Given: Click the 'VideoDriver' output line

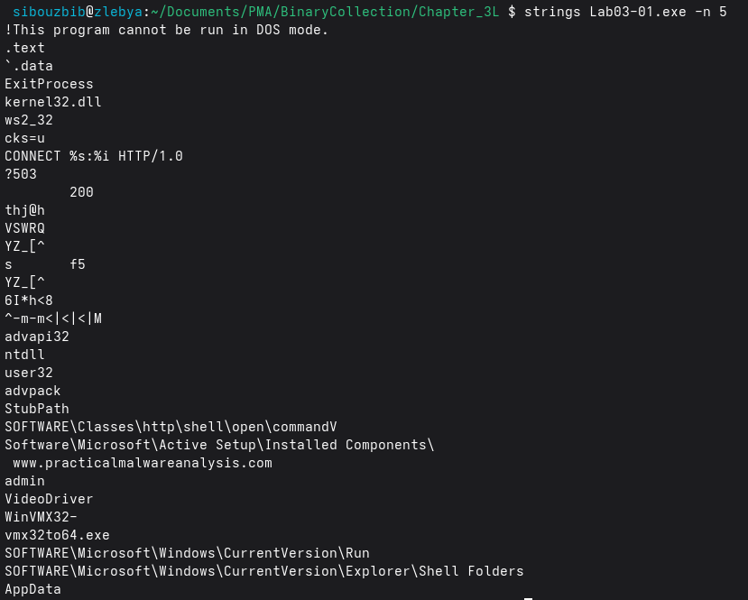Looking at the screenshot, I should (x=49, y=499).
